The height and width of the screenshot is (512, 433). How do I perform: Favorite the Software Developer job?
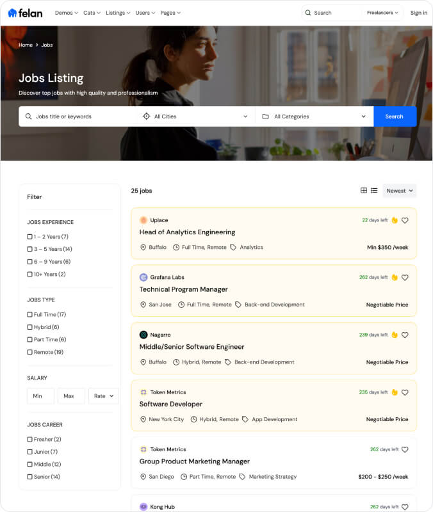[x=405, y=392]
